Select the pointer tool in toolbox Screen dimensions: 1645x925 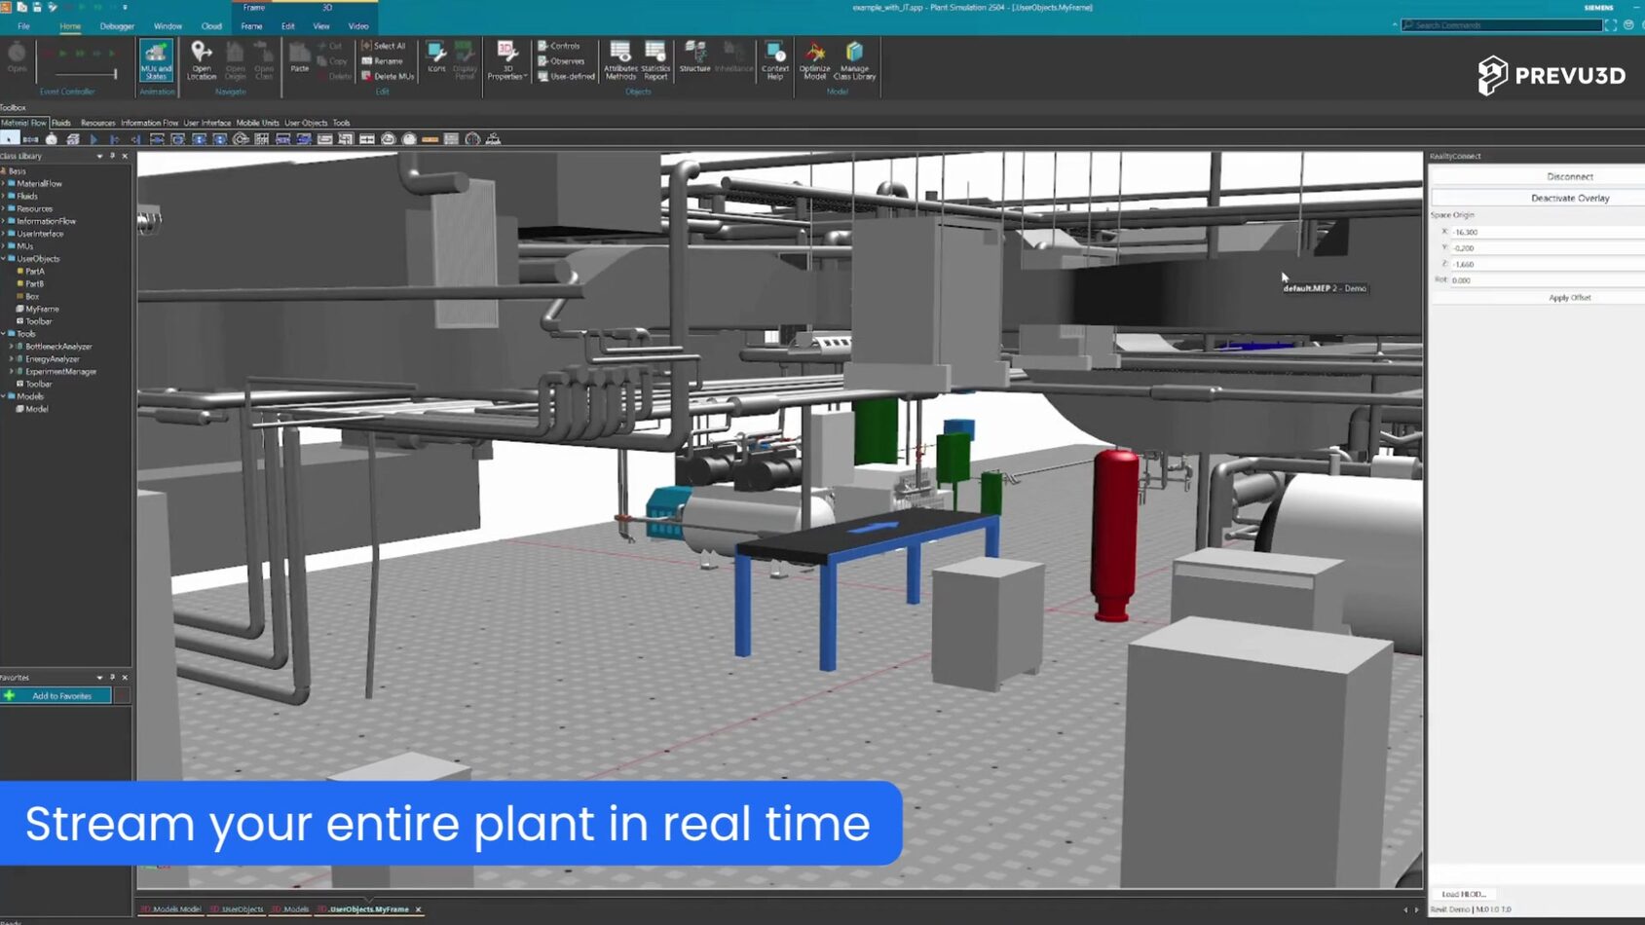tap(10, 139)
